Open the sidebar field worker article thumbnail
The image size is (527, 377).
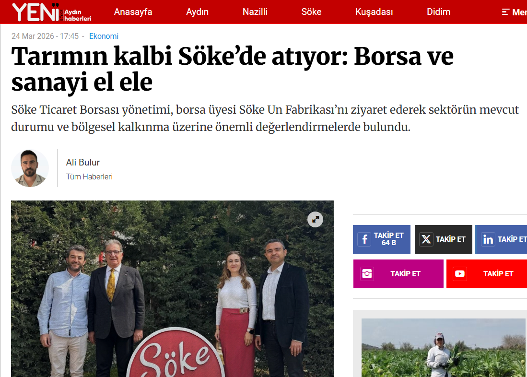(443, 348)
